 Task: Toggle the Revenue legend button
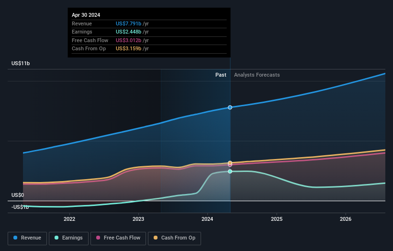click(27, 238)
